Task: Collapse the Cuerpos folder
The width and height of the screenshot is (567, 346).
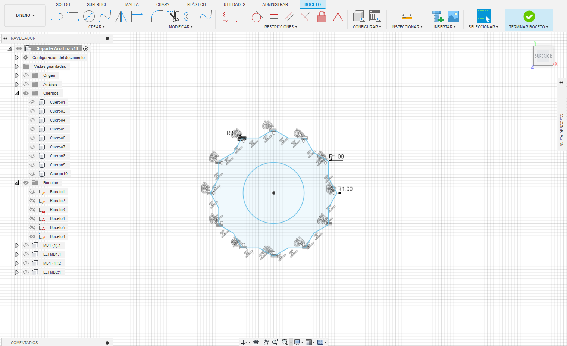Action: (16, 93)
